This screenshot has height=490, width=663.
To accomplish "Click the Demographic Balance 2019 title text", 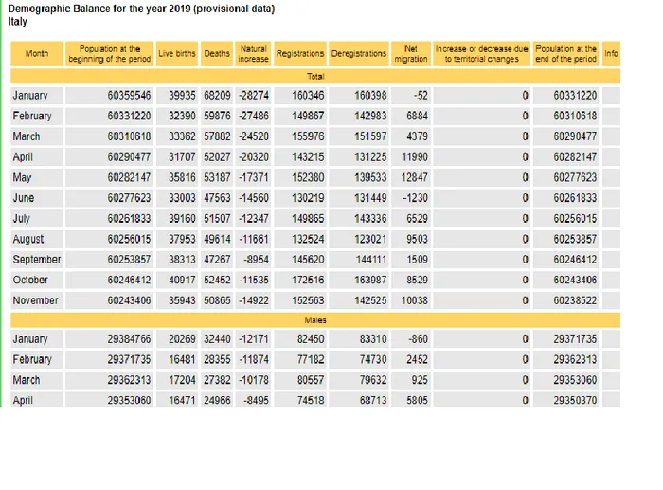I will [x=141, y=9].
